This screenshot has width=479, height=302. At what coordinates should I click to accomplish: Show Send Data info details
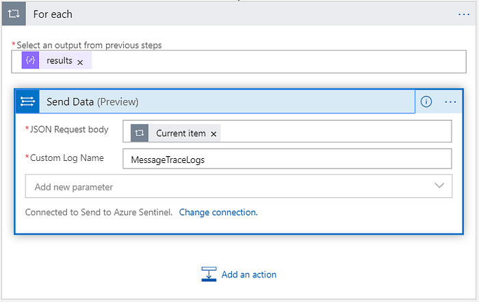pyautogui.click(x=426, y=101)
